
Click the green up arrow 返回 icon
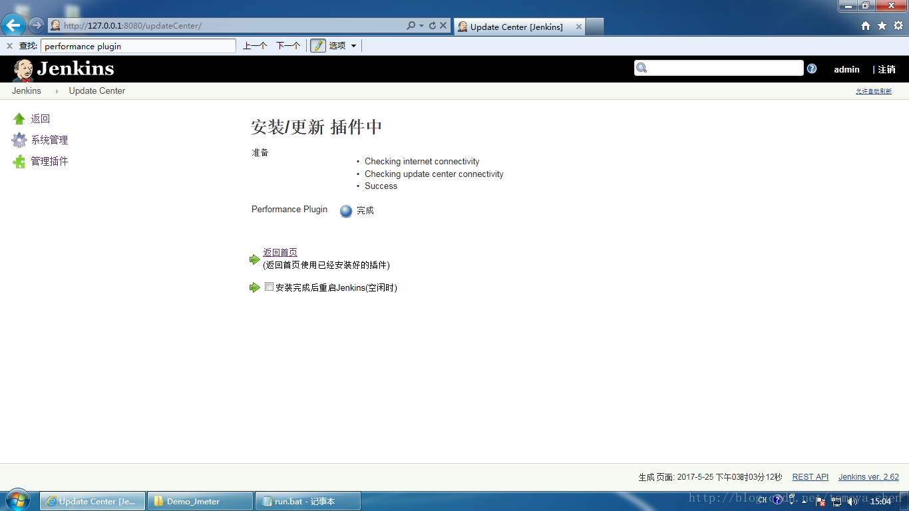click(19, 119)
